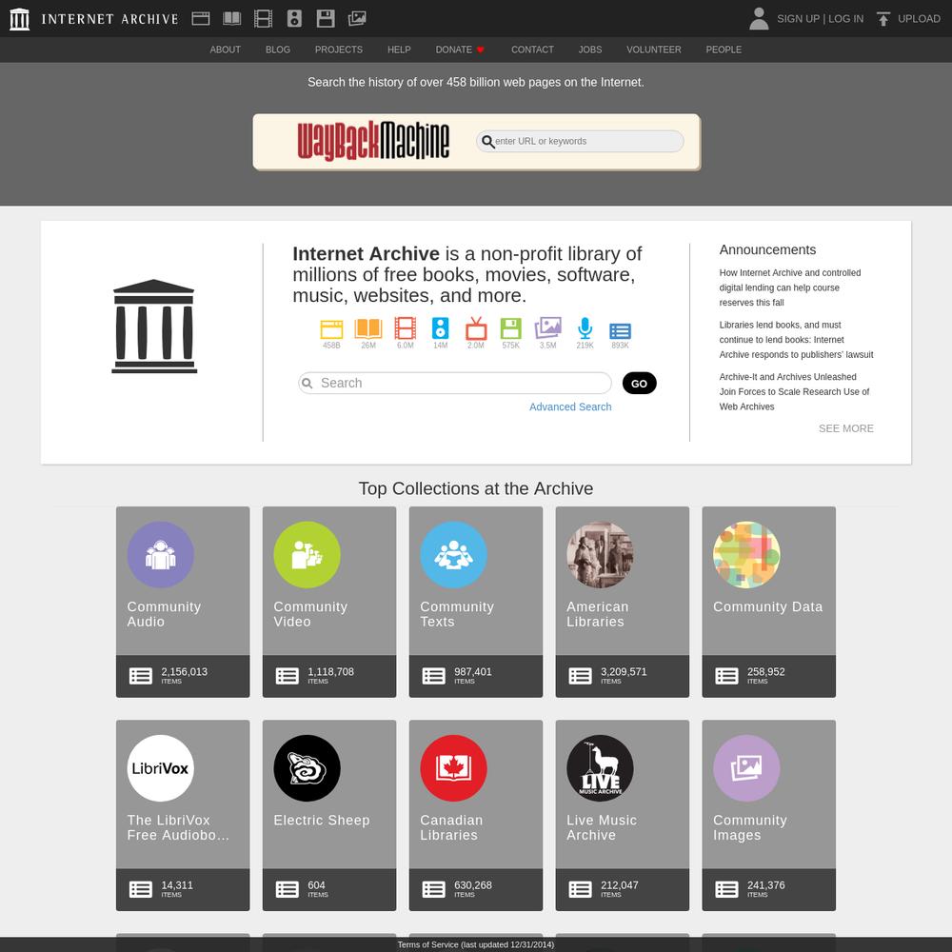The width and height of the screenshot is (952, 952).
Task: Open Community Audio collection icon
Action: [x=160, y=554]
